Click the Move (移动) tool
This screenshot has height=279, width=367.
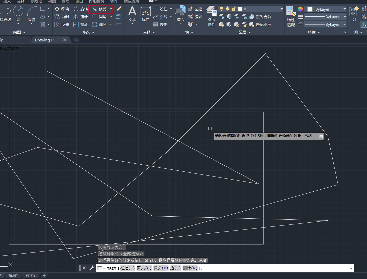coord(62,9)
